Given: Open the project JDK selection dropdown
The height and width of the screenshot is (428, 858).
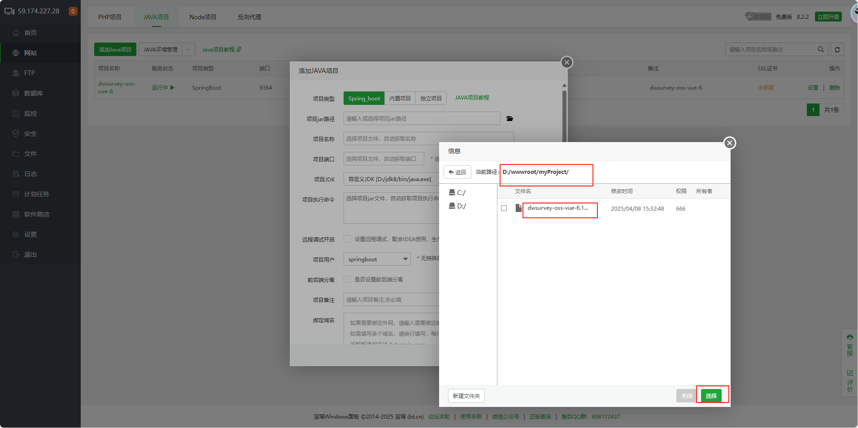Looking at the screenshot, I should 390,179.
